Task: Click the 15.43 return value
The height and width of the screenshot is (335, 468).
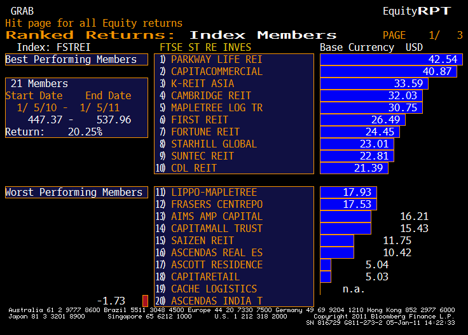Action: [415, 228]
